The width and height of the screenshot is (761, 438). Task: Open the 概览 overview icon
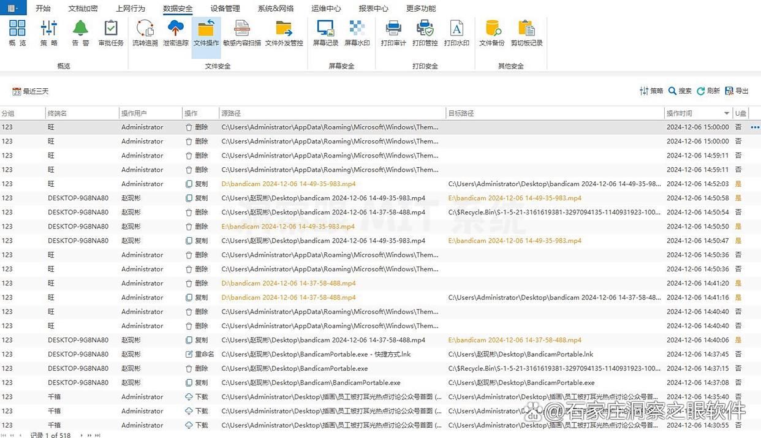tap(18, 33)
